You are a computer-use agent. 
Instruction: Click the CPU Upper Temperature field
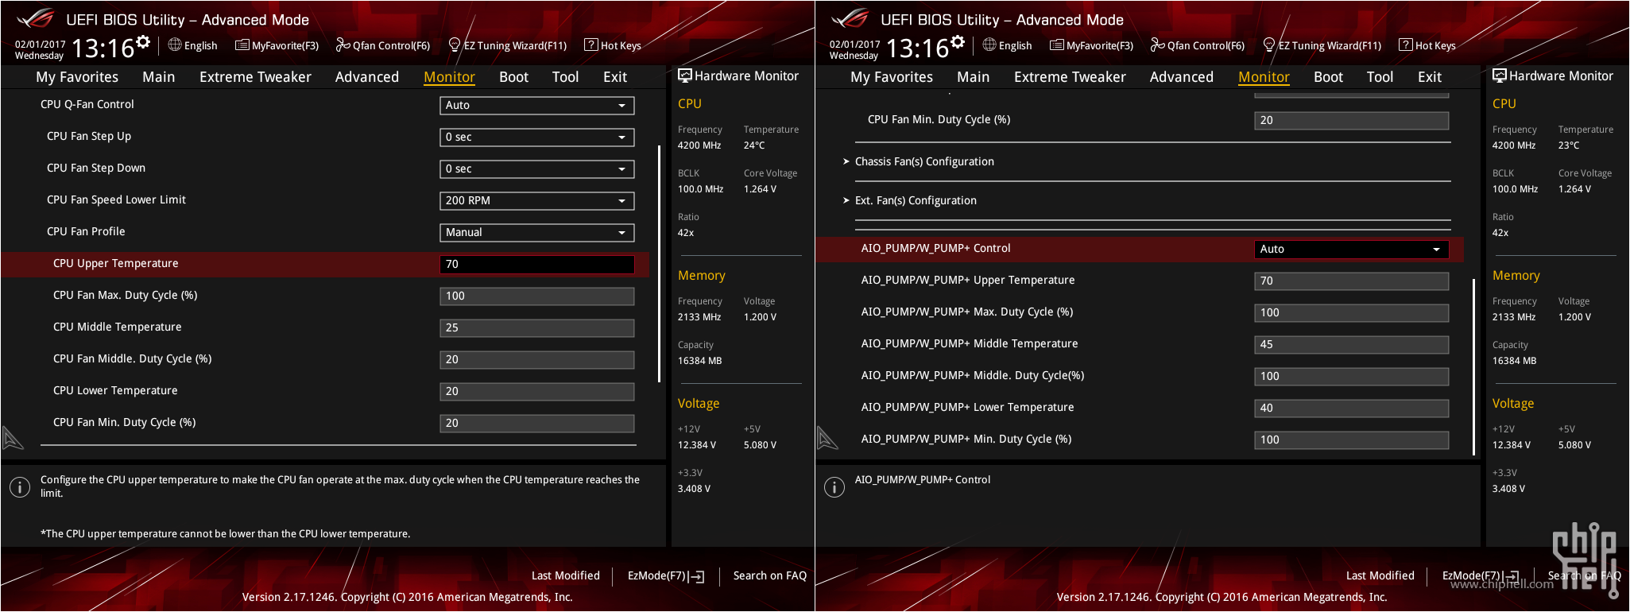pyautogui.click(x=537, y=264)
